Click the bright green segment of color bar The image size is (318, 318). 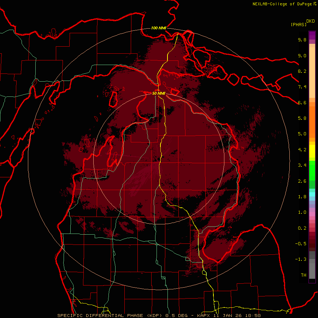(312, 170)
